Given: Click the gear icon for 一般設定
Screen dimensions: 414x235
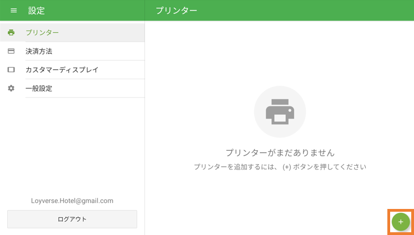Looking at the screenshot, I should pyautogui.click(x=11, y=88).
